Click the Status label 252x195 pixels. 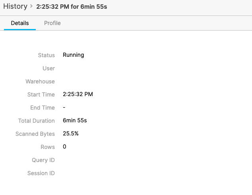point(46,55)
